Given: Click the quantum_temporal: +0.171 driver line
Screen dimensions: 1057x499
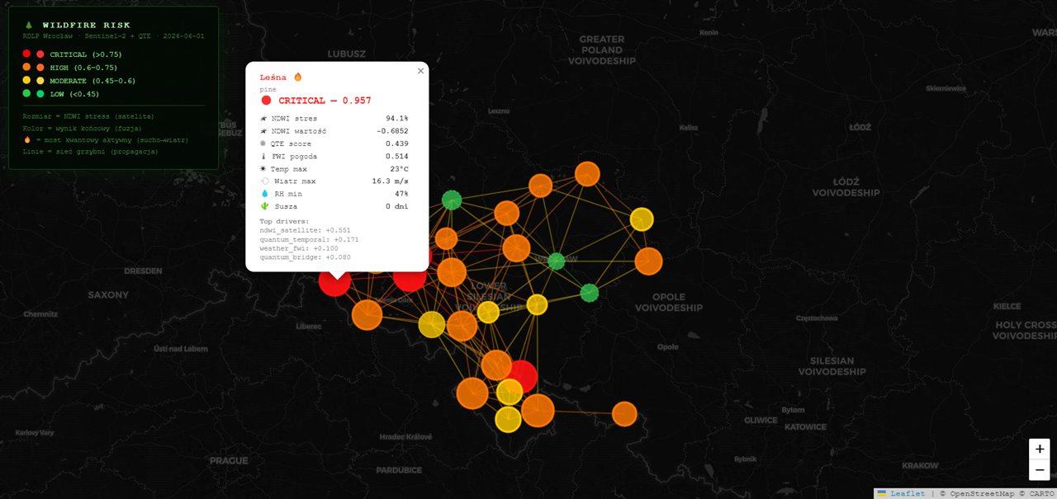Looking at the screenshot, I should tap(309, 239).
